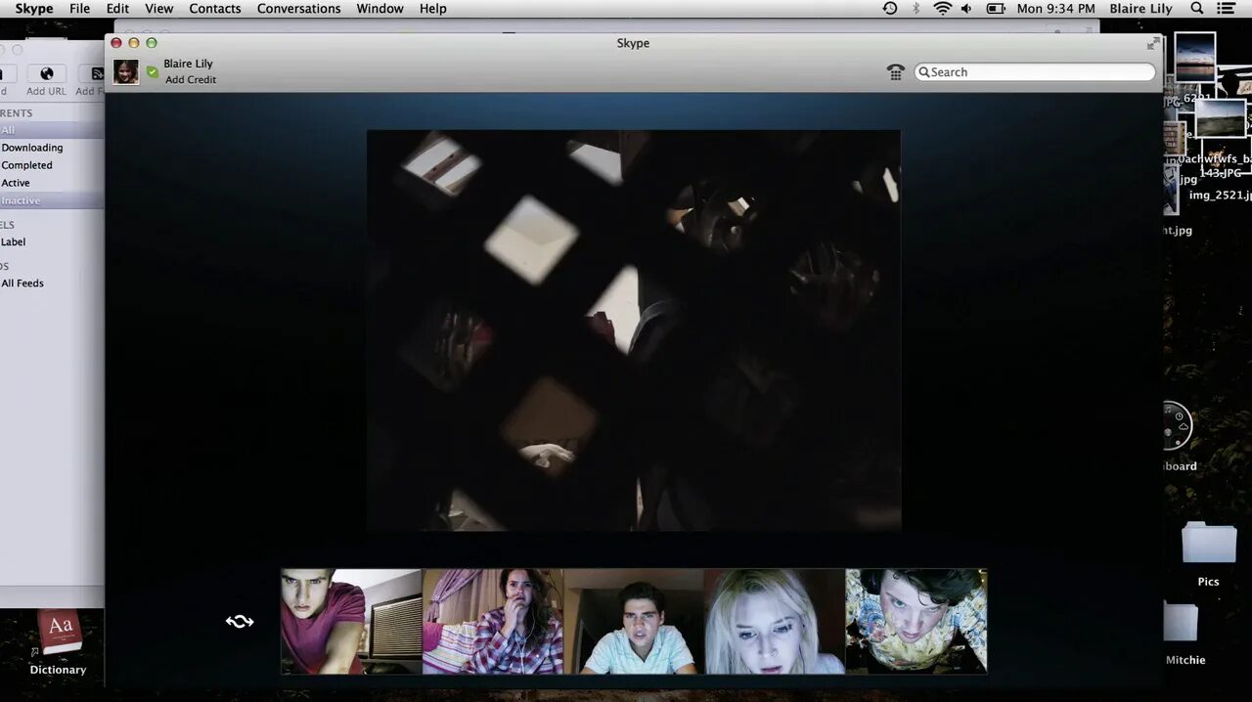Click the Skype fullscreen arrows icon
The height and width of the screenshot is (702, 1252).
1153,44
